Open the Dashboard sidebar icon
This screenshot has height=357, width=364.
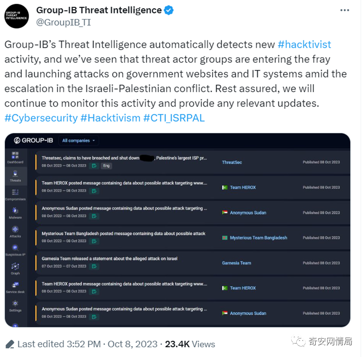click(x=15, y=155)
